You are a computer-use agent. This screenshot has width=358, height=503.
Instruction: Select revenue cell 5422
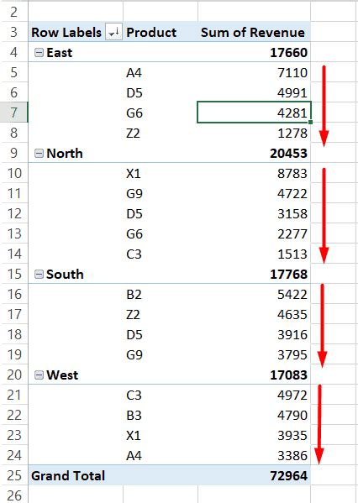(x=254, y=294)
